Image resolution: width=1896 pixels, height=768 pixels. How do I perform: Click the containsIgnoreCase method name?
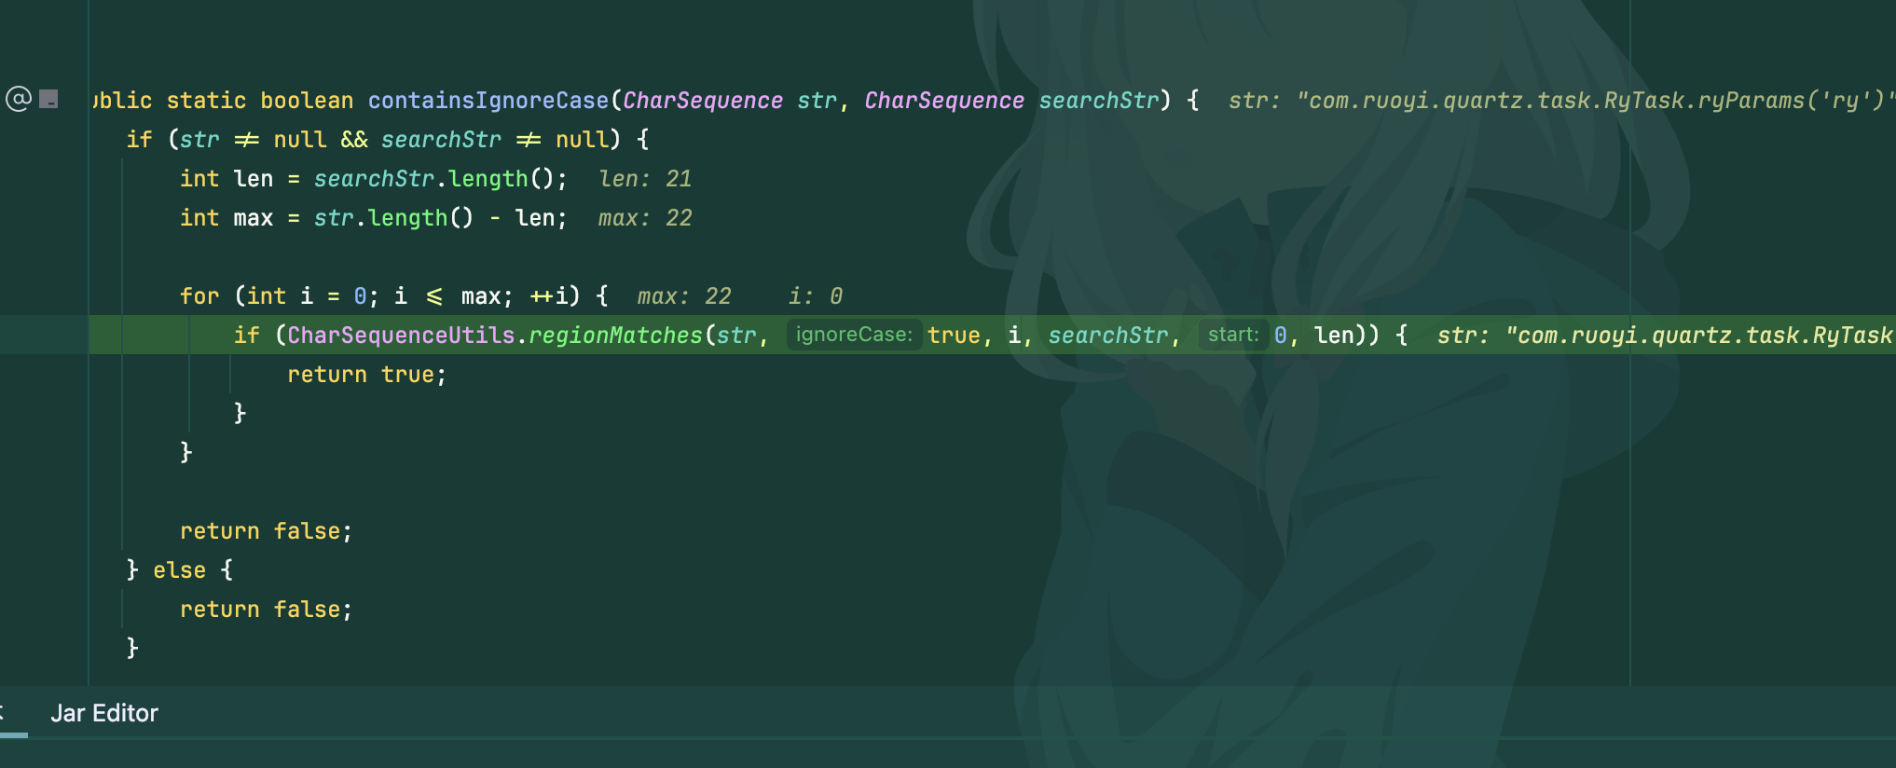[x=488, y=101]
